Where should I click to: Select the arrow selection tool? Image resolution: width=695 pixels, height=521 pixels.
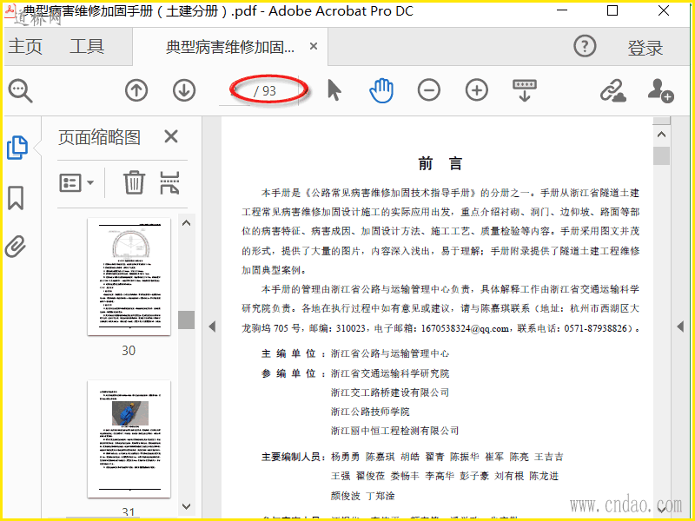(x=334, y=90)
